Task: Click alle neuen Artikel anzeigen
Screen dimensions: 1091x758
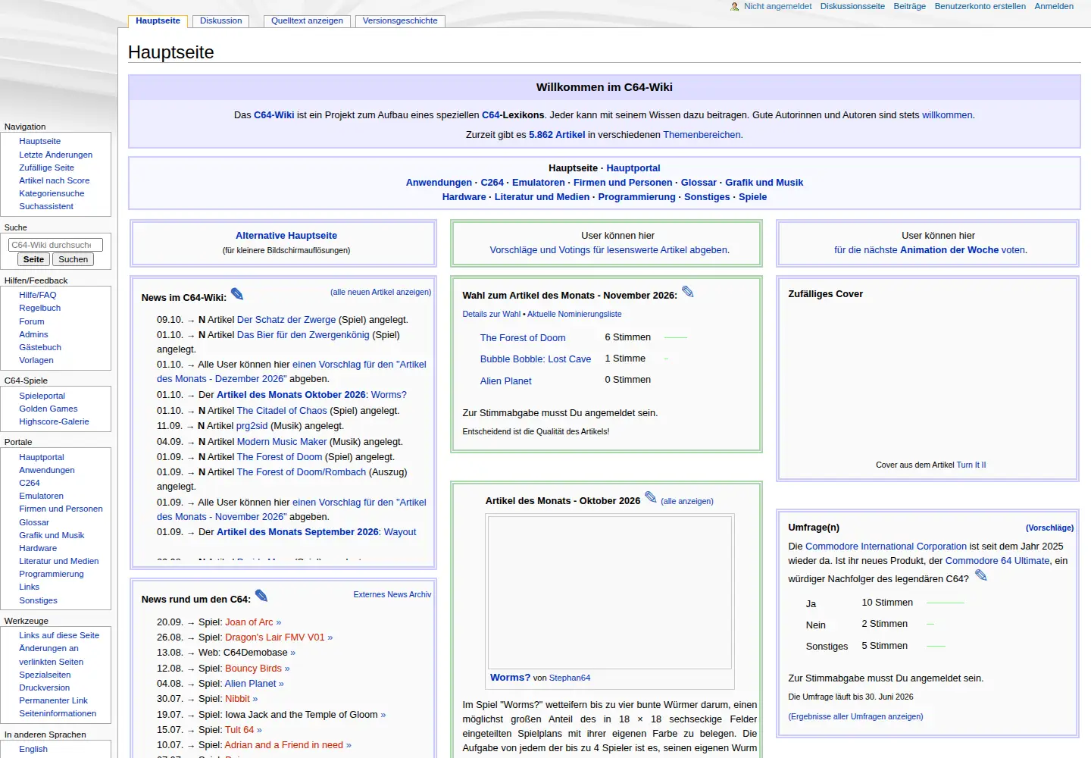Action: tap(380, 292)
